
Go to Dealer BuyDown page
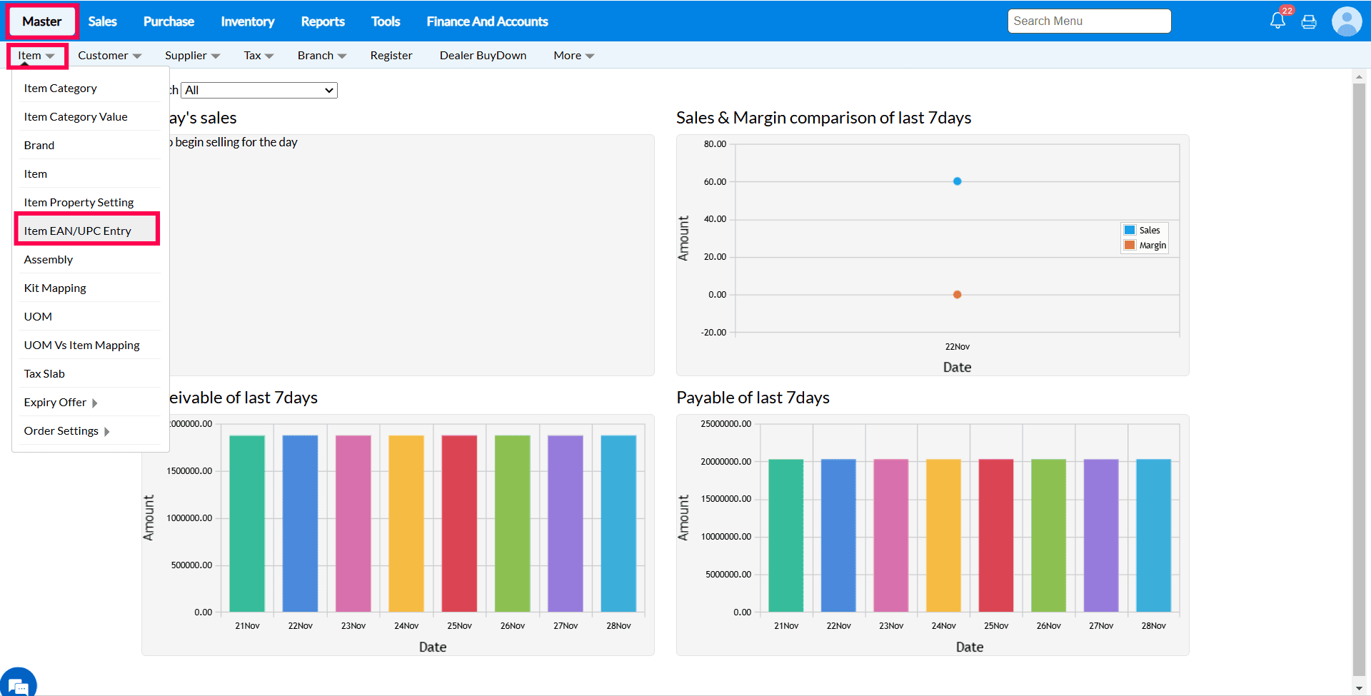point(483,55)
